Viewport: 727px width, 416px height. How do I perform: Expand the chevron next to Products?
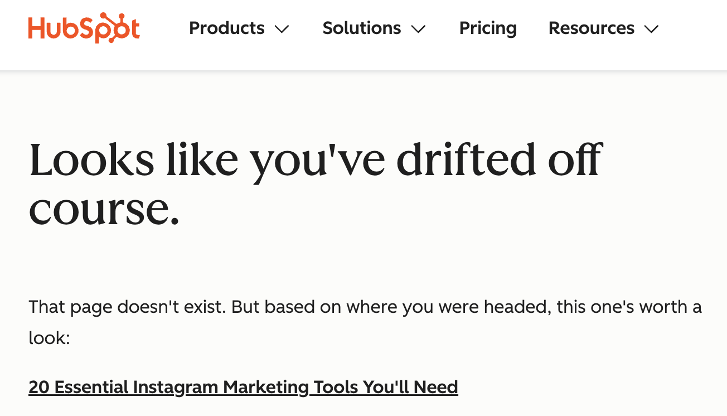pyautogui.click(x=282, y=29)
